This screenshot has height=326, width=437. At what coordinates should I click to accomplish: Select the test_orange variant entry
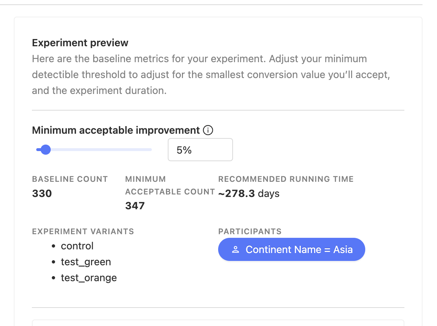point(89,278)
